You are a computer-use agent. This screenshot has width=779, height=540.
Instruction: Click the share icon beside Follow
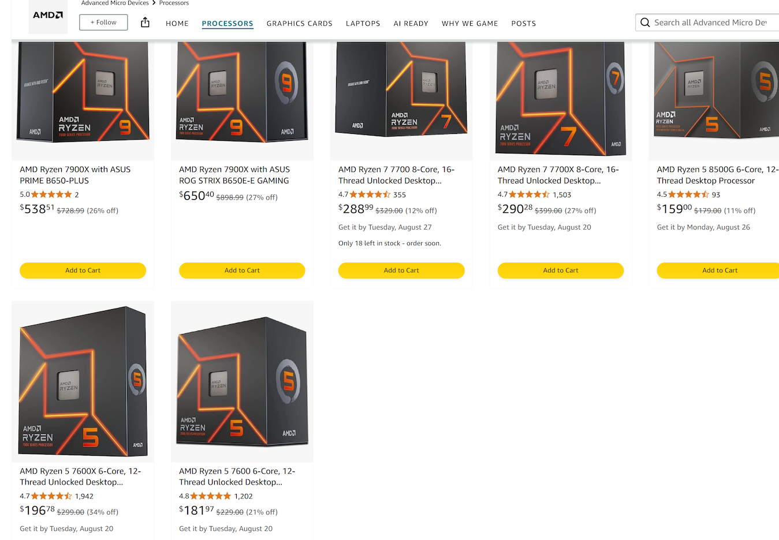point(145,22)
